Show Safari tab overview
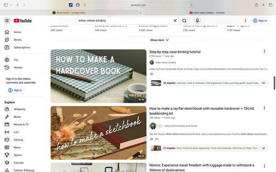The width and height of the screenshot is (276, 172). tap(270, 5)
